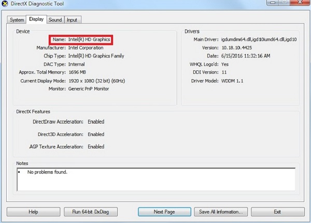Click inside the Notes text box

155,179
